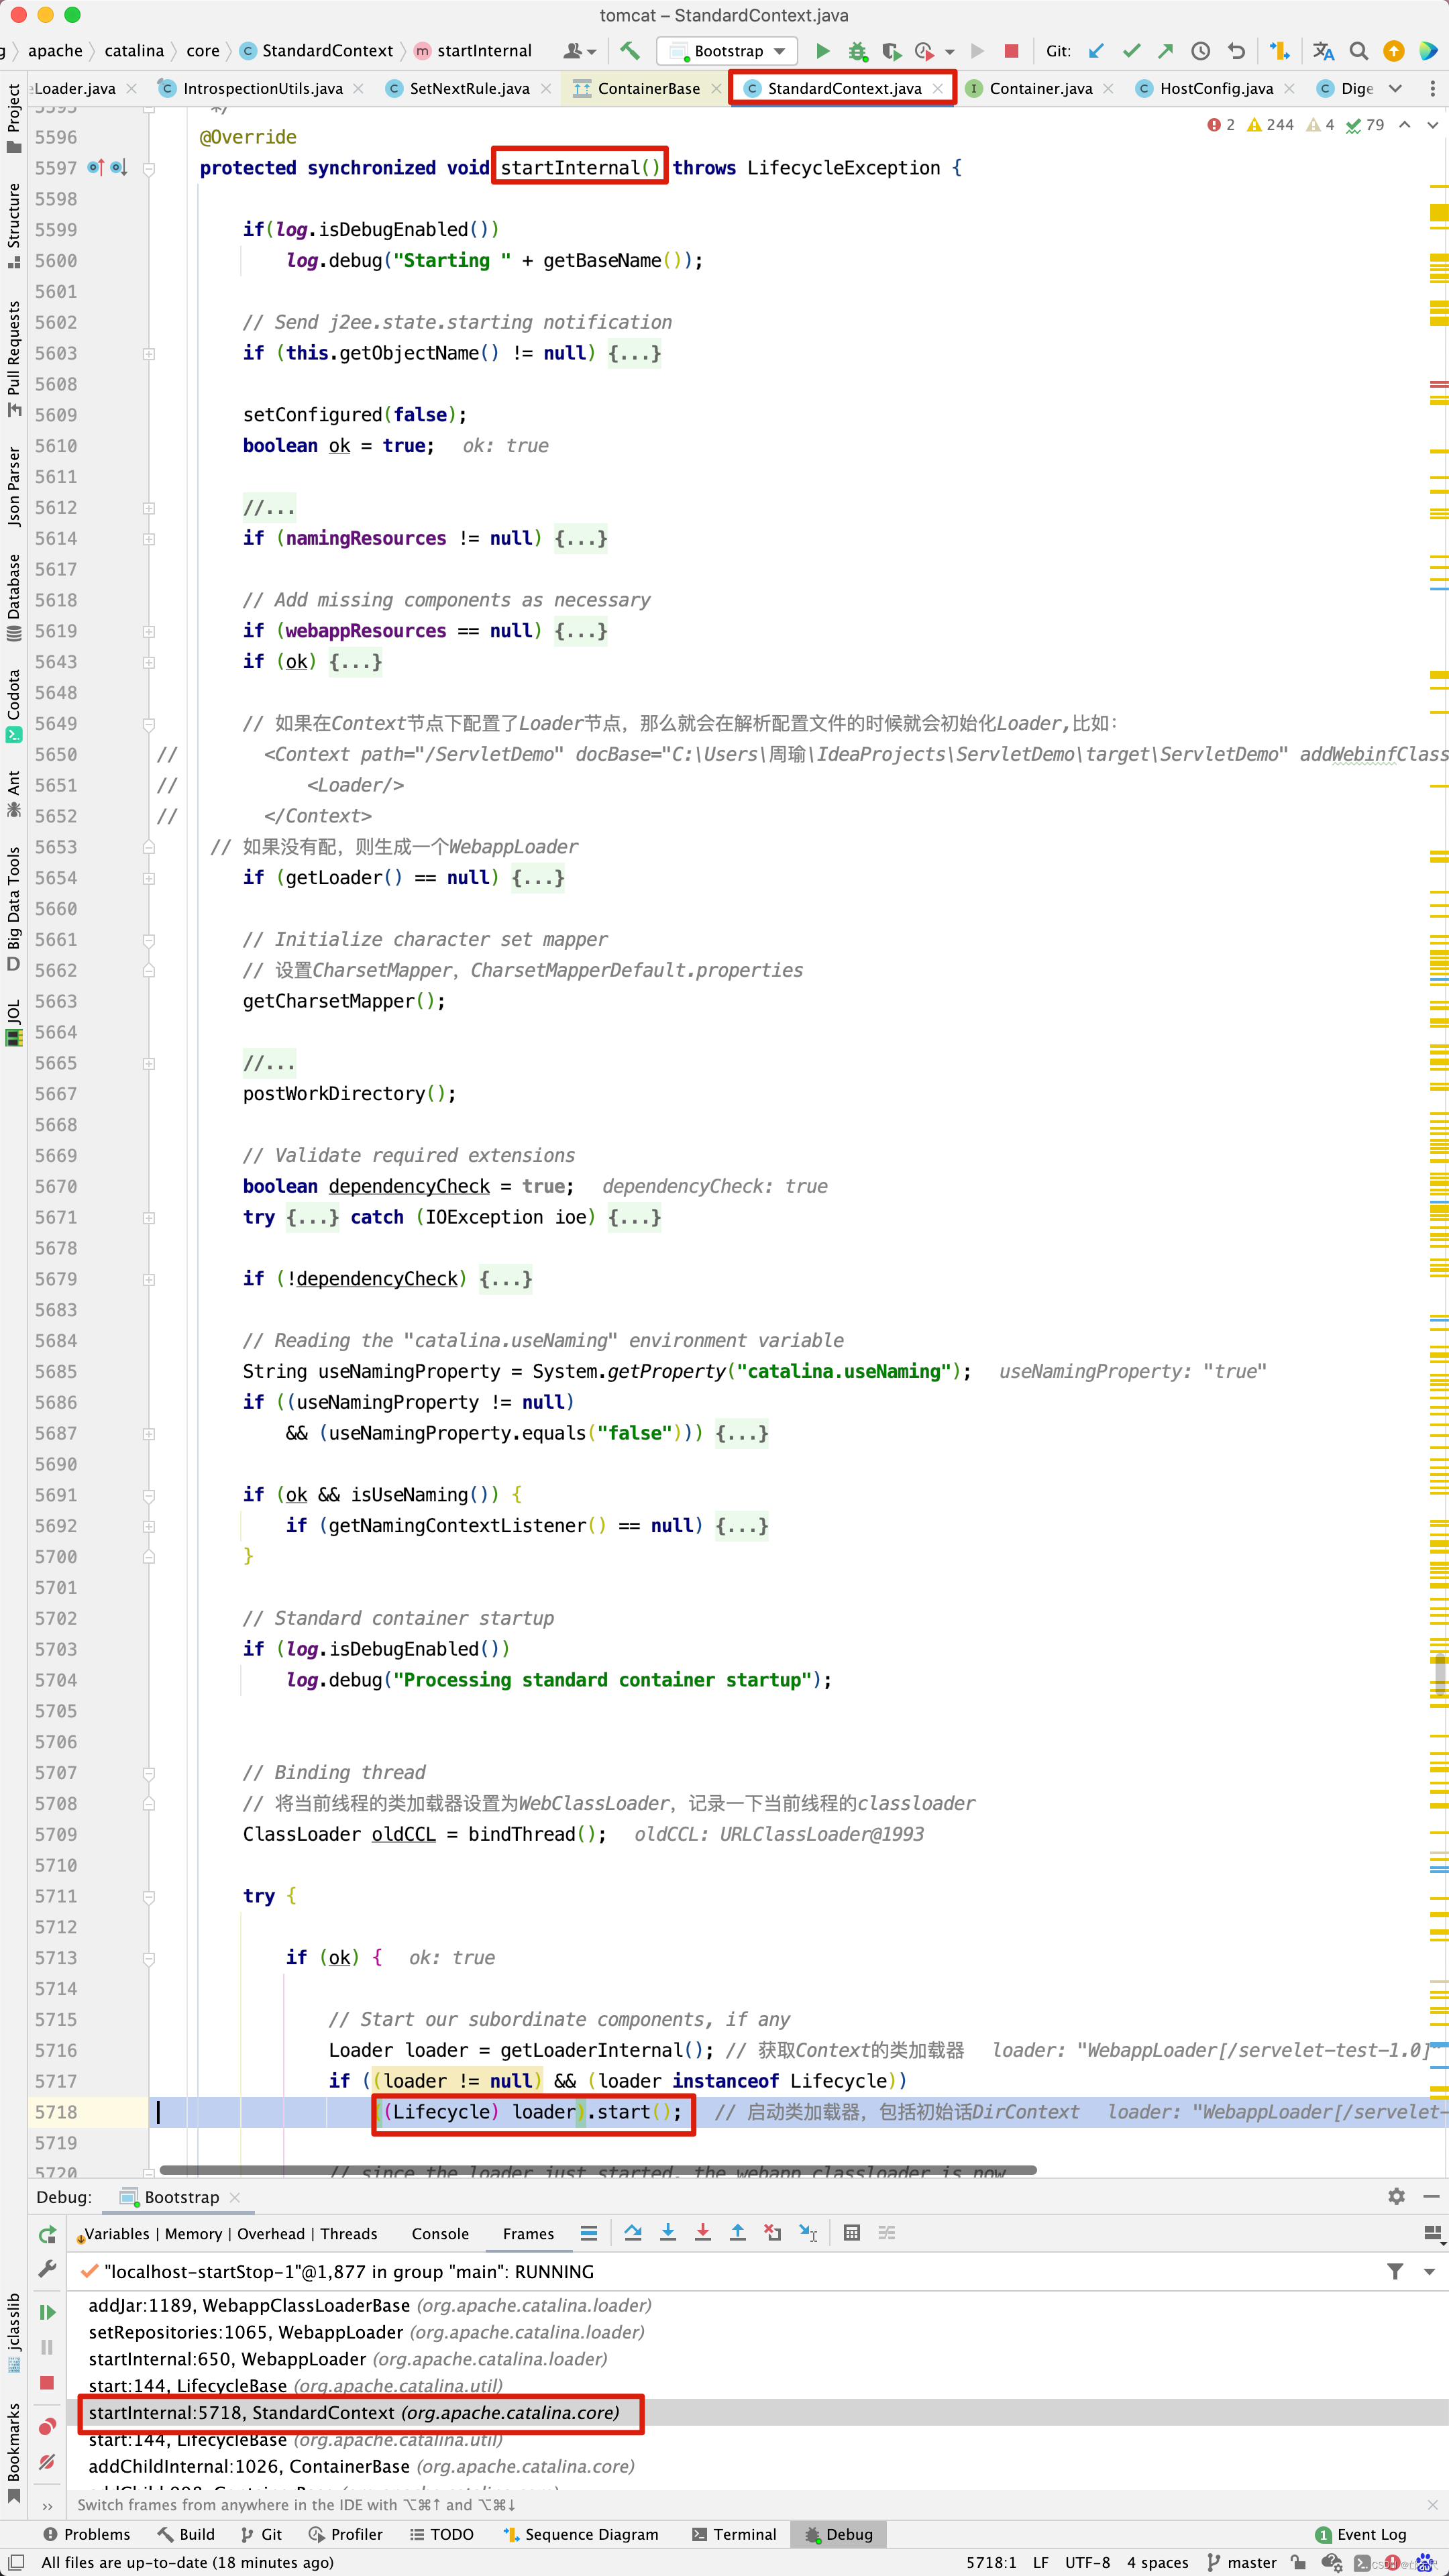Open Search Everywhere magnifier icon

[1358, 50]
